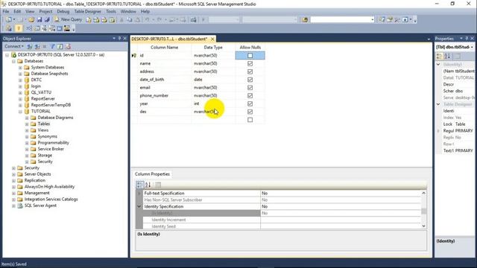
Task: Toggle Allow Nulls in the empty new row
Action: 250,120
